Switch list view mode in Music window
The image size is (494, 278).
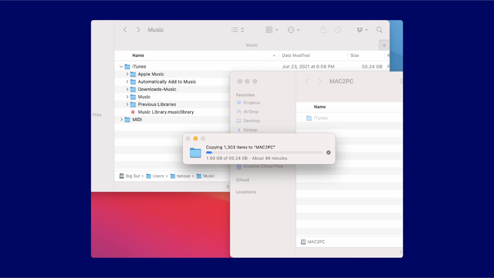tap(237, 30)
